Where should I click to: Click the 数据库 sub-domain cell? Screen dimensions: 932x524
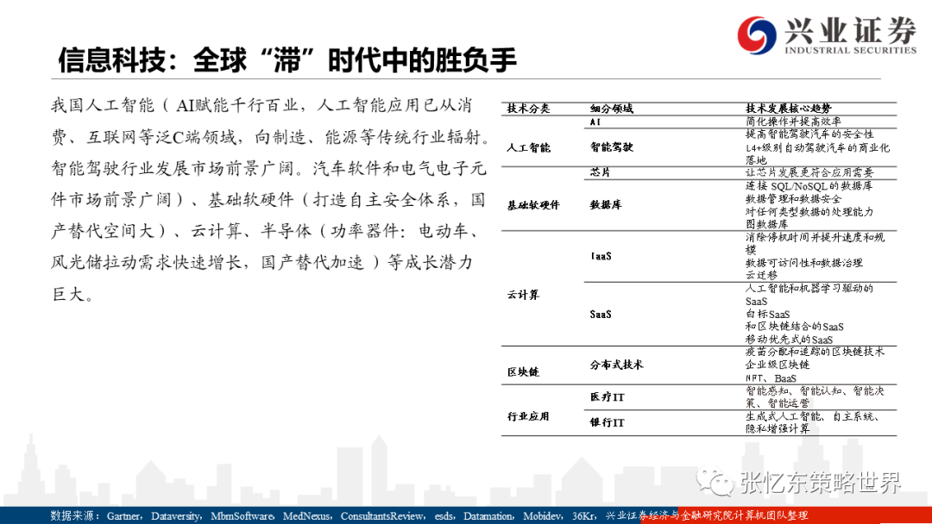[x=606, y=205]
